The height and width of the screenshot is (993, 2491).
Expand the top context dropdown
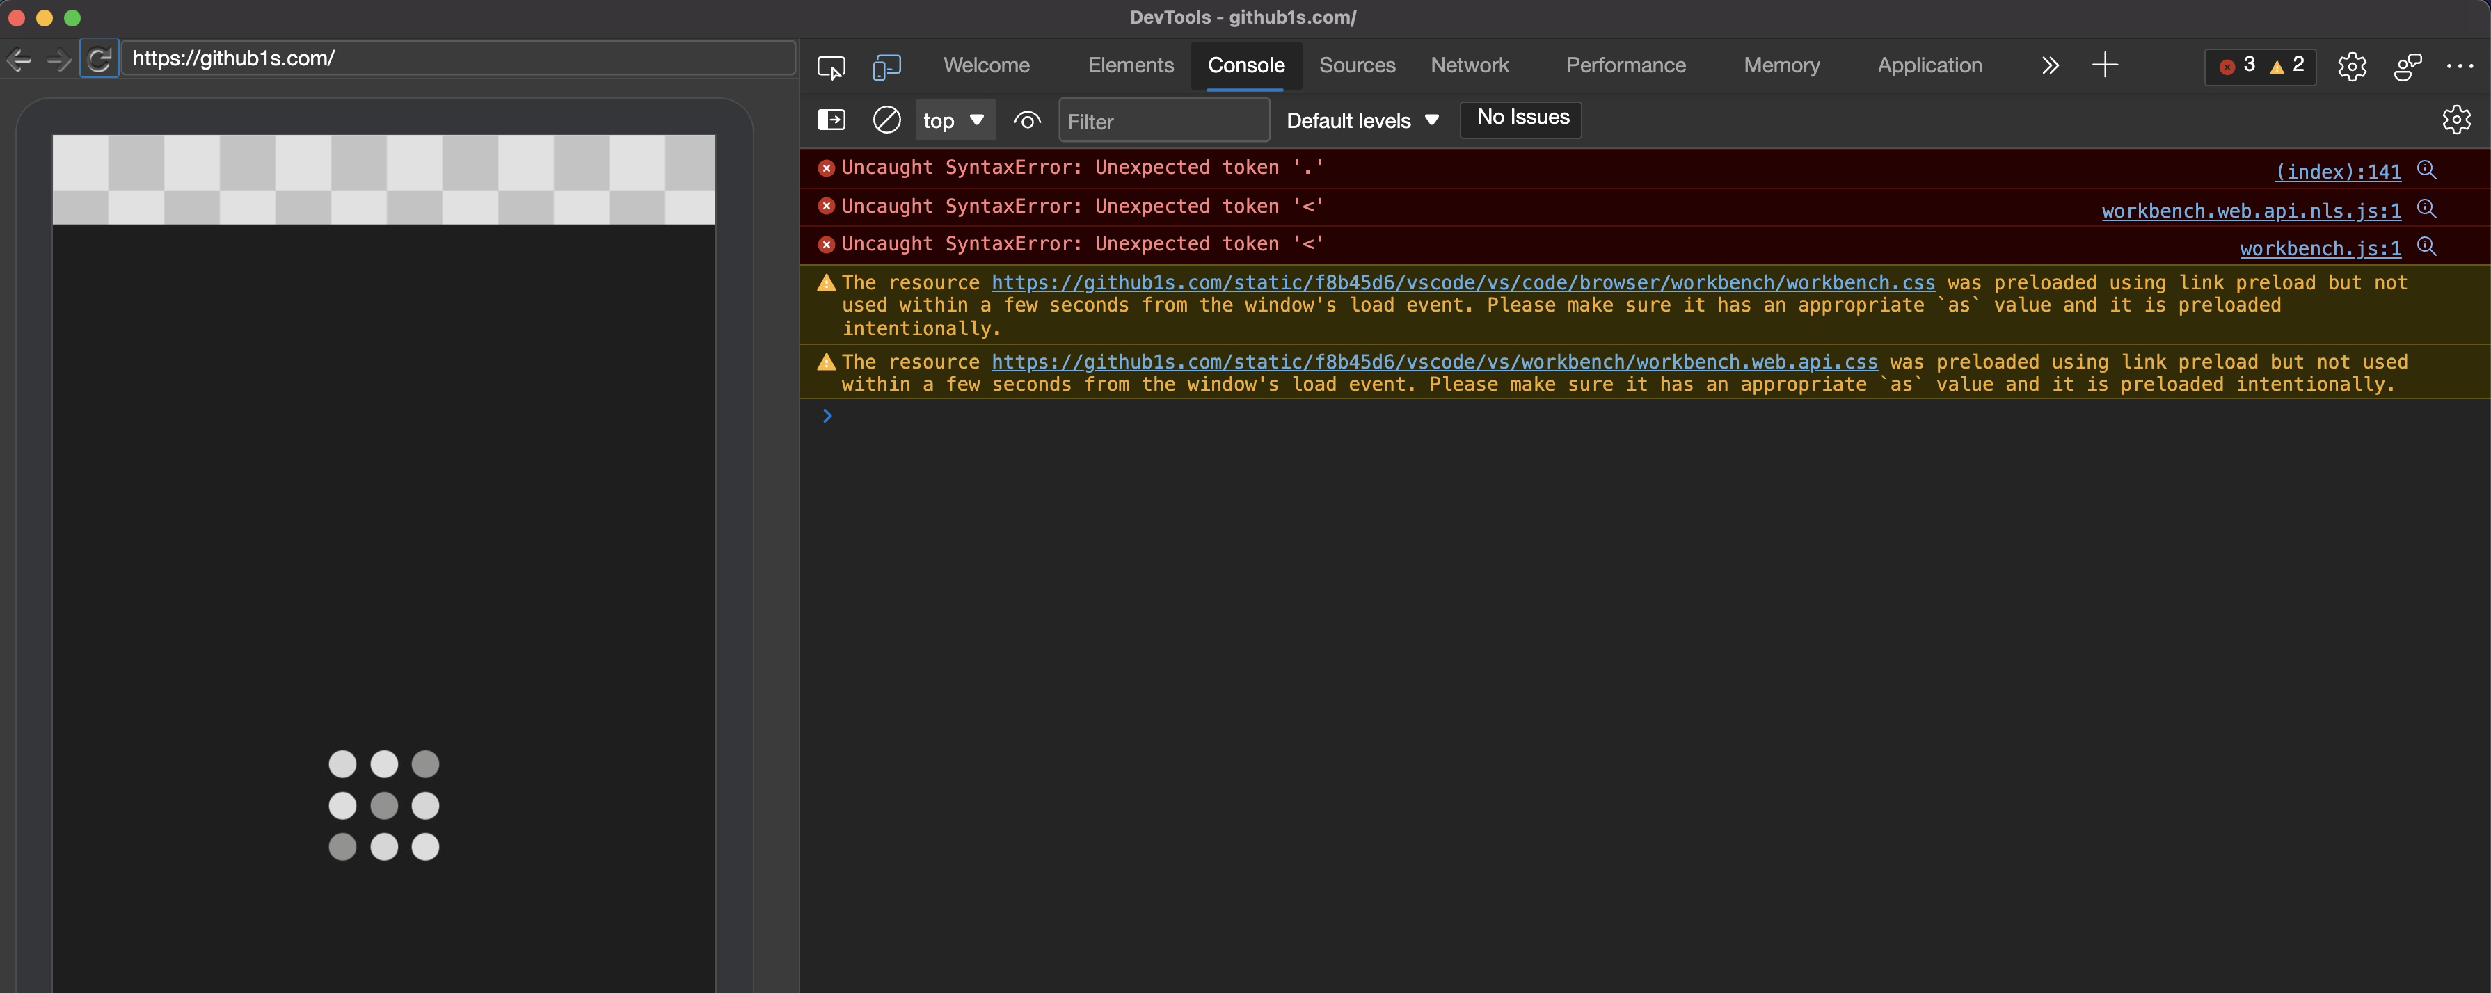click(x=953, y=121)
